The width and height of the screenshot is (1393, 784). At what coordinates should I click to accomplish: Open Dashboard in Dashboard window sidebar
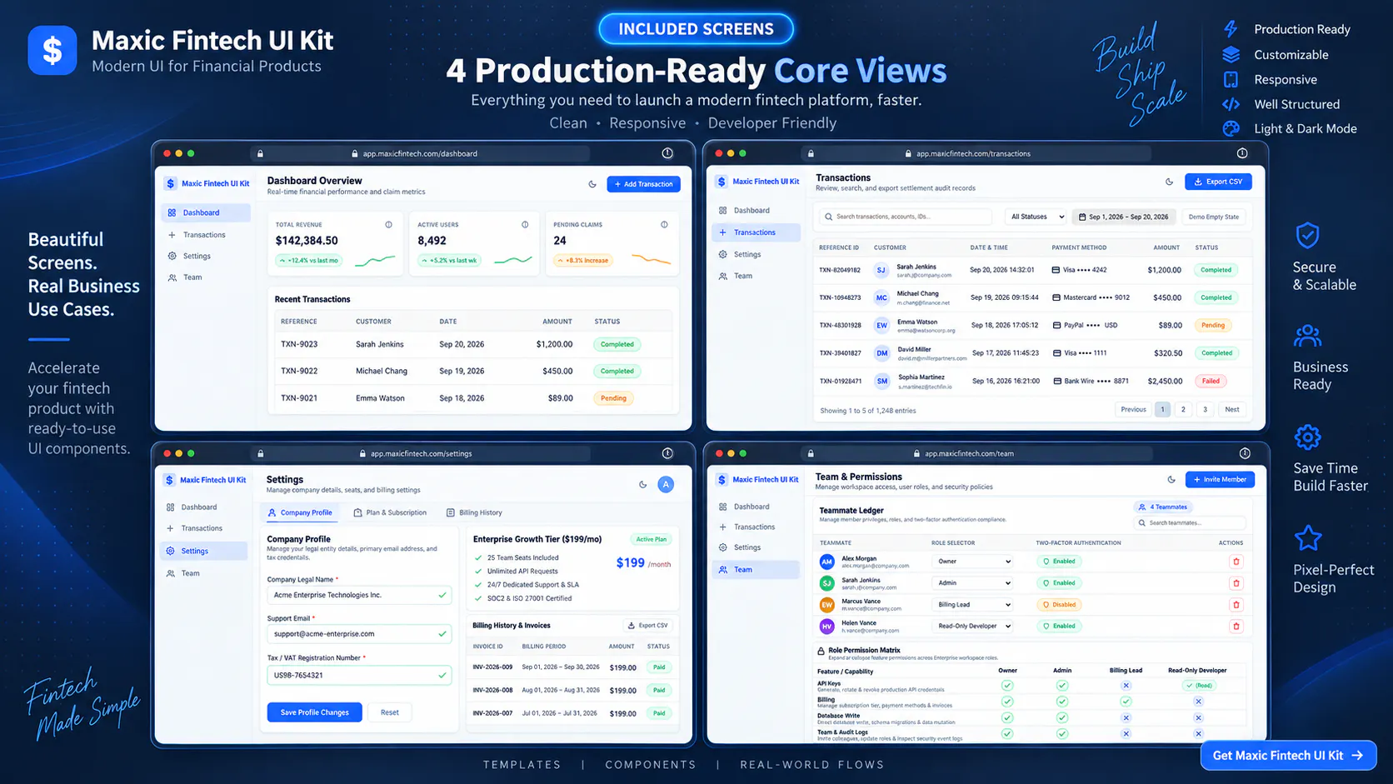pyautogui.click(x=205, y=212)
